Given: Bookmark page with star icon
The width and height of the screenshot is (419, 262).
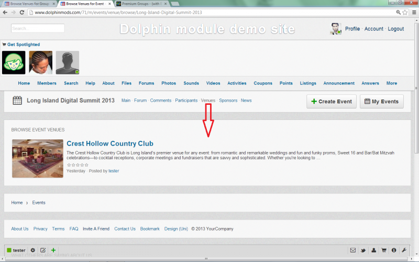Looking at the screenshot, I should pyautogui.click(x=405, y=12).
